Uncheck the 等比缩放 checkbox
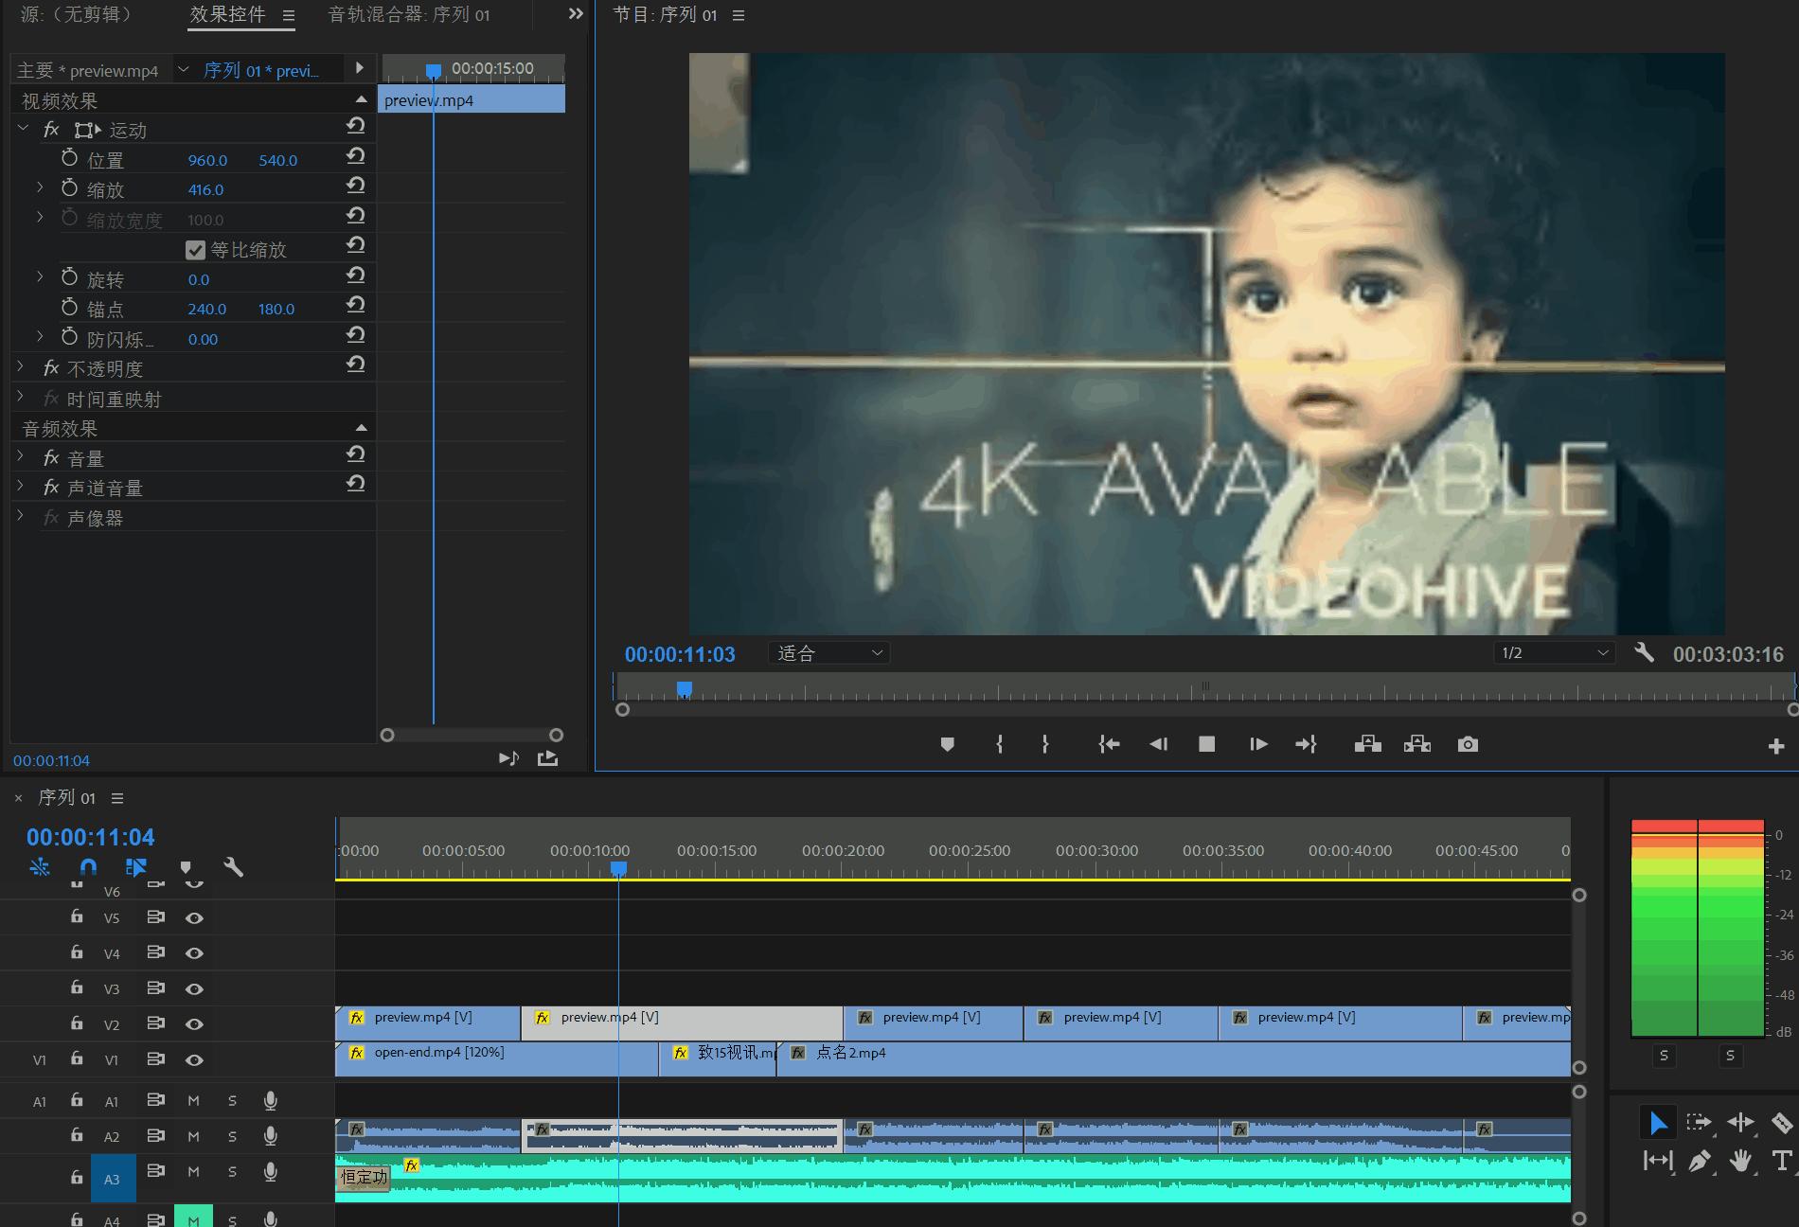Viewport: 1799px width, 1227px height. click(x=196, y=250)
